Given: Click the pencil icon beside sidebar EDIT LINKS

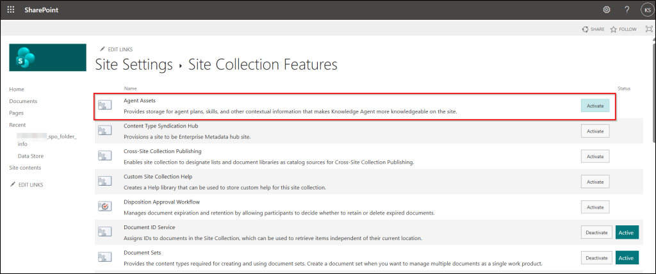Looking at the screenshot, I should (x=13, y=184).
